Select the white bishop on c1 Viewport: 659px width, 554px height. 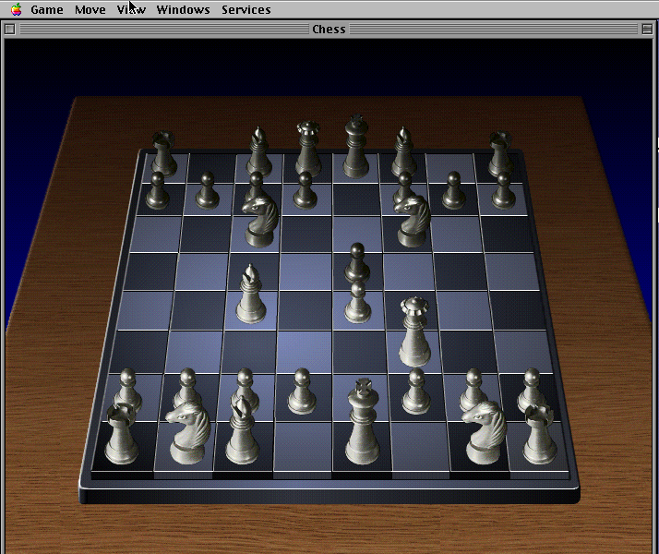click(242, 430)
